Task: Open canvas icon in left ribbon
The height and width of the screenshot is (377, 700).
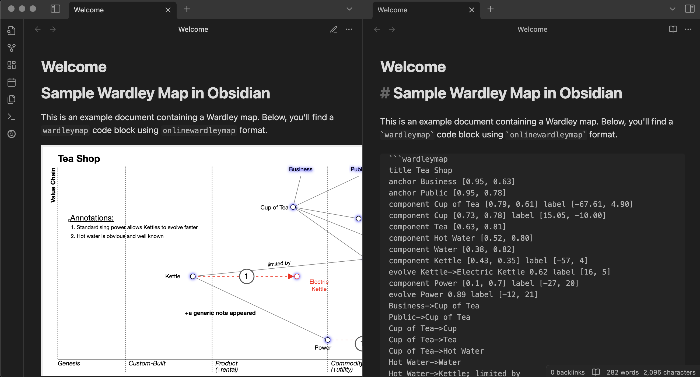Action: (11, 65)
